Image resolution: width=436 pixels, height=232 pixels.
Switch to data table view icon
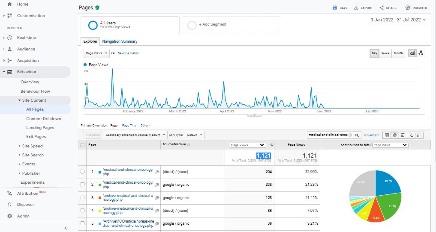[x=387, y=135]
